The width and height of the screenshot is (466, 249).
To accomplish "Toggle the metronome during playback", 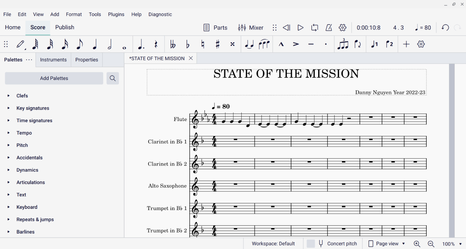I will 329,28.
